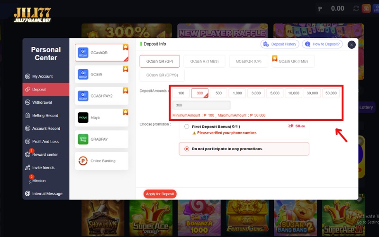The height and width of the screenshot is (237, 379).
Task: Switch to GCash QR (TMB) channel
Action: coord(293,62)
